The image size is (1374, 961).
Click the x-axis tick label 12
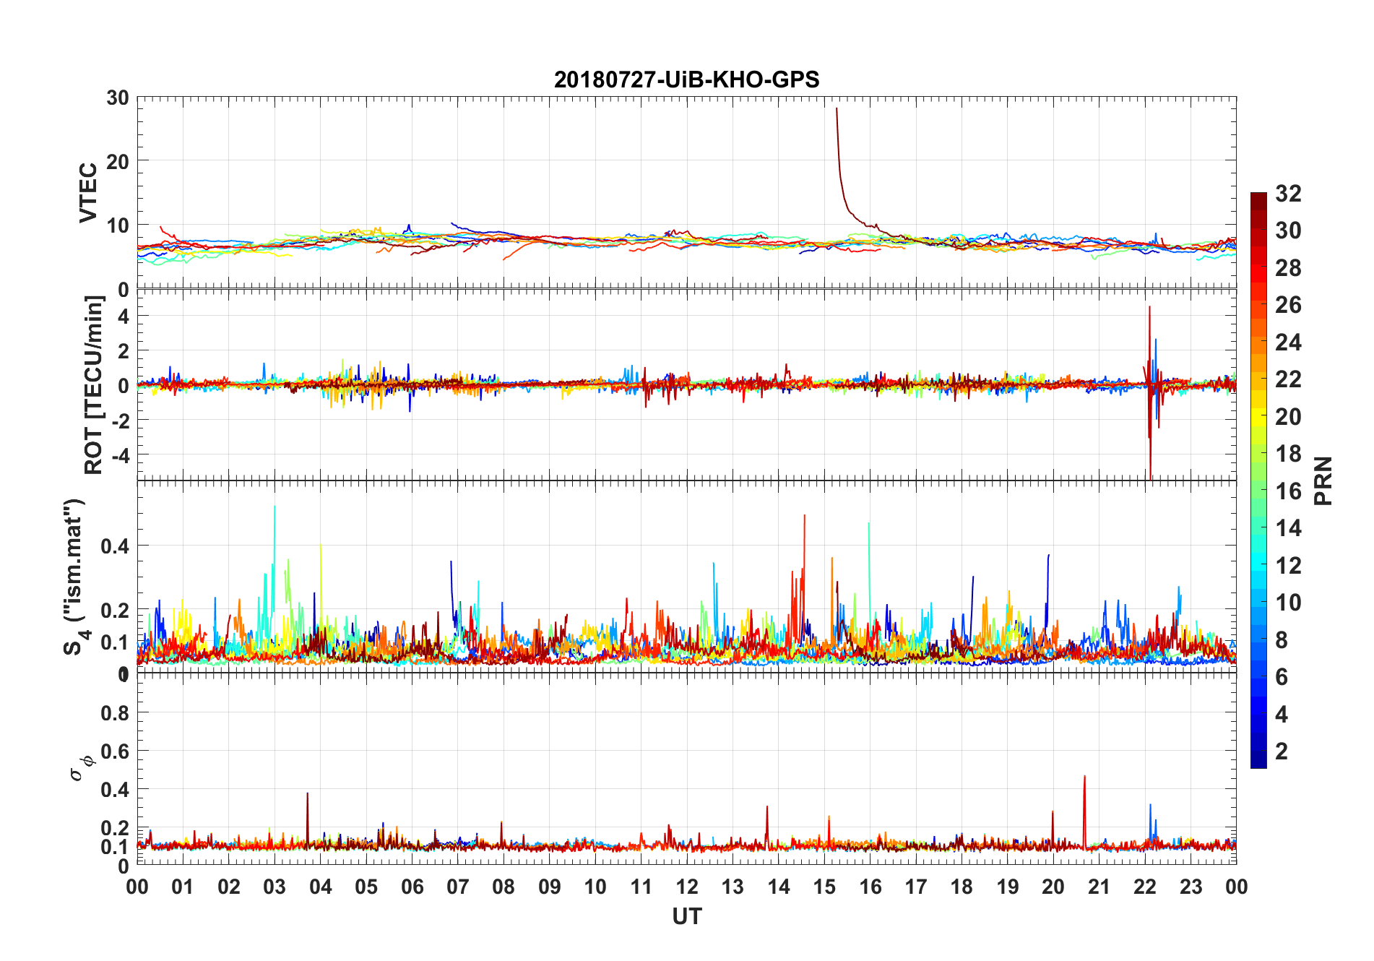click(x=687, y=887)
